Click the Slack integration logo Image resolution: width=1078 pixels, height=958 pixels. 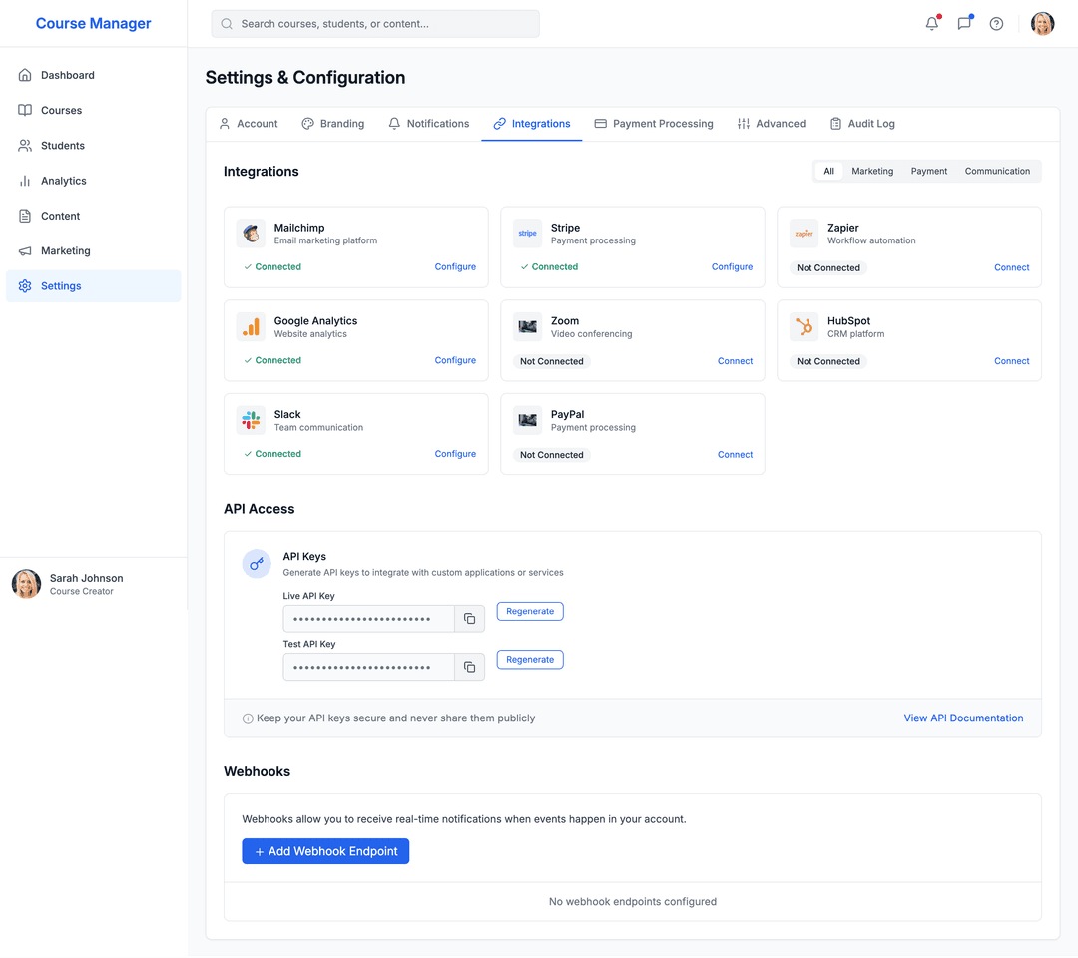click(x=252, y=420)
